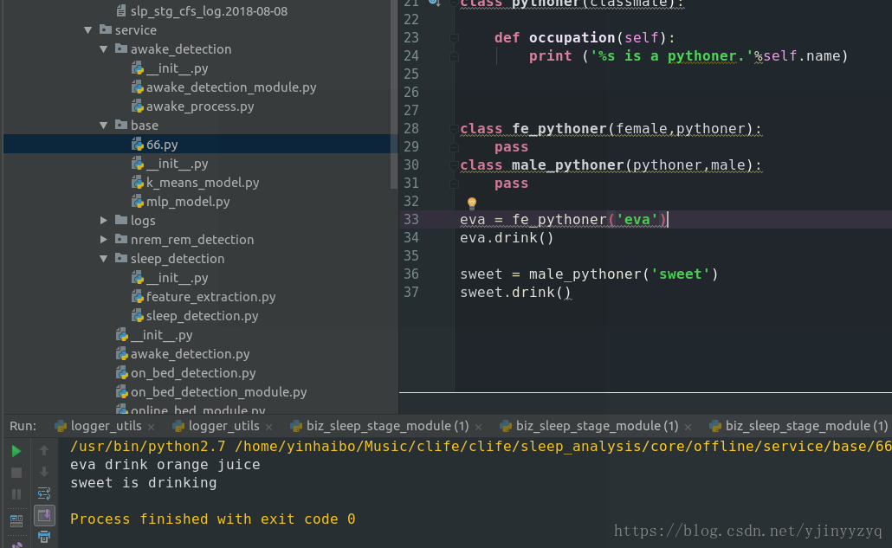This screenshot has height=548, width=892.
Task: Click the Python icon of sleep_detection.py
Action: coord(137,316)
